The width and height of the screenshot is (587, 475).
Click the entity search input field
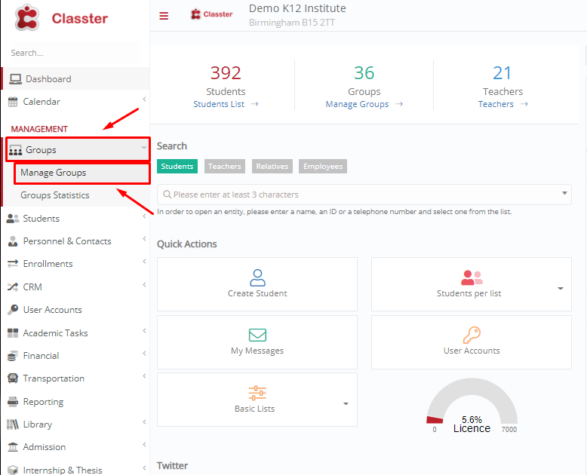click(x=364, y=195)
